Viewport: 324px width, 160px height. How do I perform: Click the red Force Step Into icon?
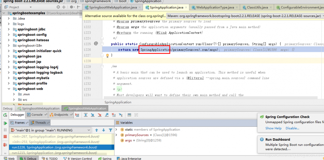(x=99, y=115)
